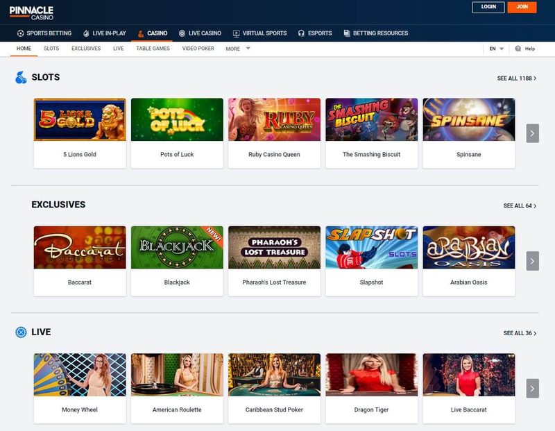Screen dimensions: 555x431
Task: Click the Betting Resources icon
Action: 345,33
